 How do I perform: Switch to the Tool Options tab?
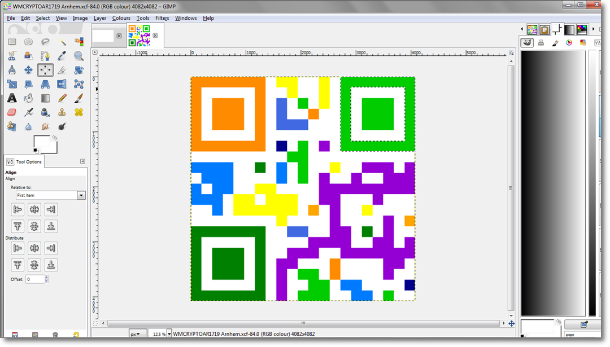point(24,161)
